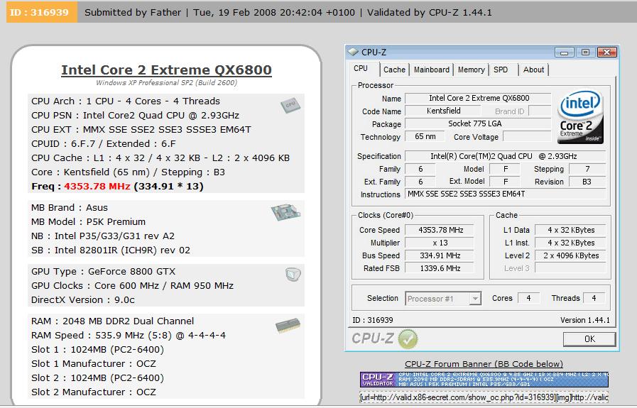
Task: Click the Windows XP Professional SP2 subtitle
Action: (167, 83)
